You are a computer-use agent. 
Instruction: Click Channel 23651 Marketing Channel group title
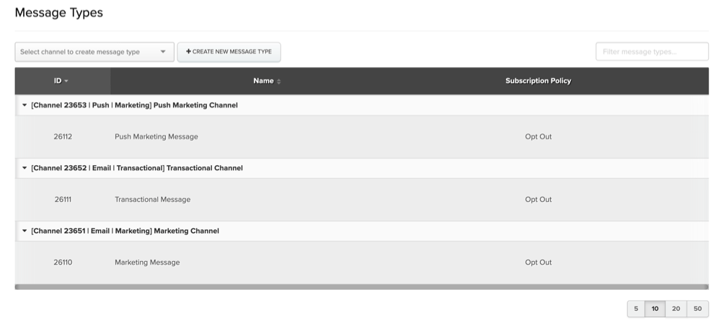click(x=125, y=231)
